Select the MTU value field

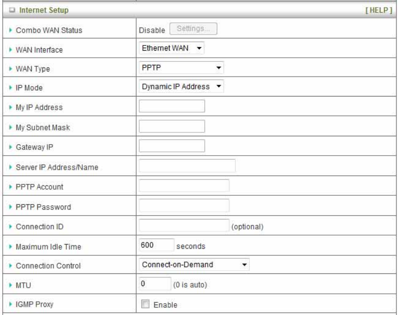154,285
